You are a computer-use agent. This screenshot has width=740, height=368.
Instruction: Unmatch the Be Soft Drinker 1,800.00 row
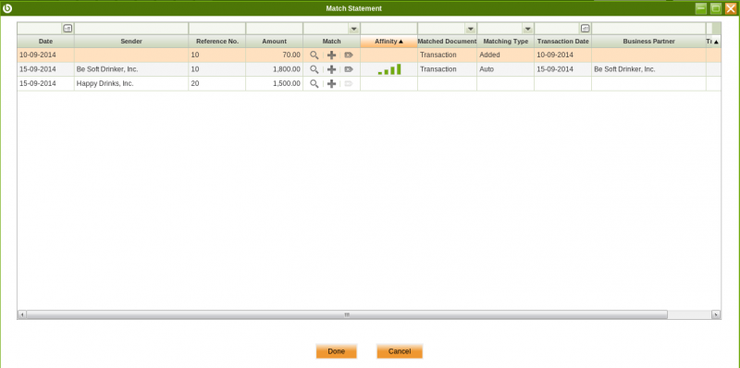[349, 69]
